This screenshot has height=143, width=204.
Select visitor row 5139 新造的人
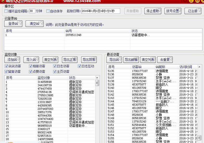[152, 84]
